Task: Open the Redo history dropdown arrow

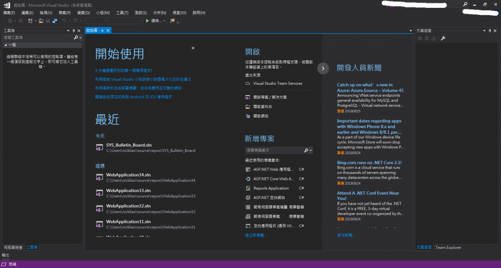Action: pos(81,21)
